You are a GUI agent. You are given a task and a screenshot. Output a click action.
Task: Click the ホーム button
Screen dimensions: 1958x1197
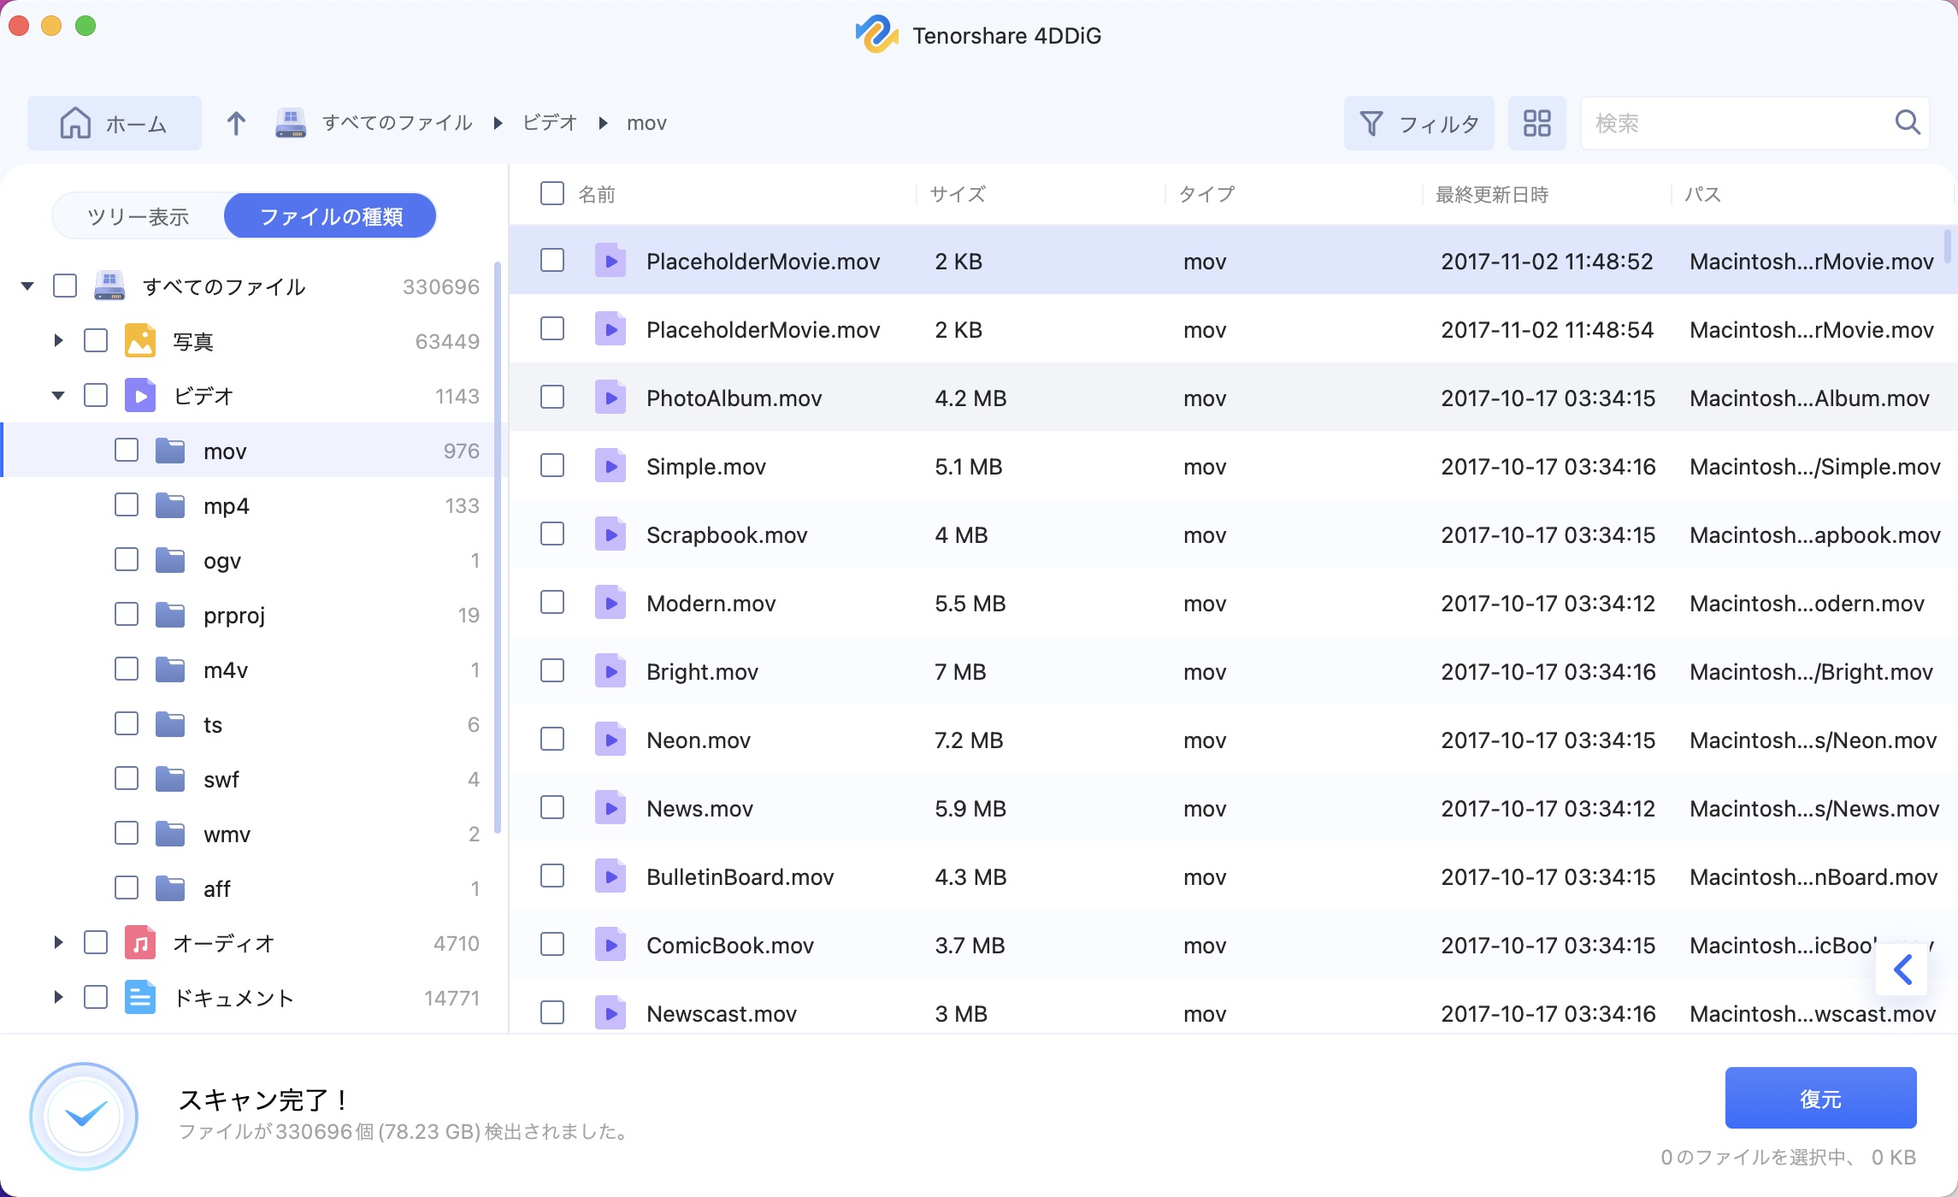(x=115, y=123)
